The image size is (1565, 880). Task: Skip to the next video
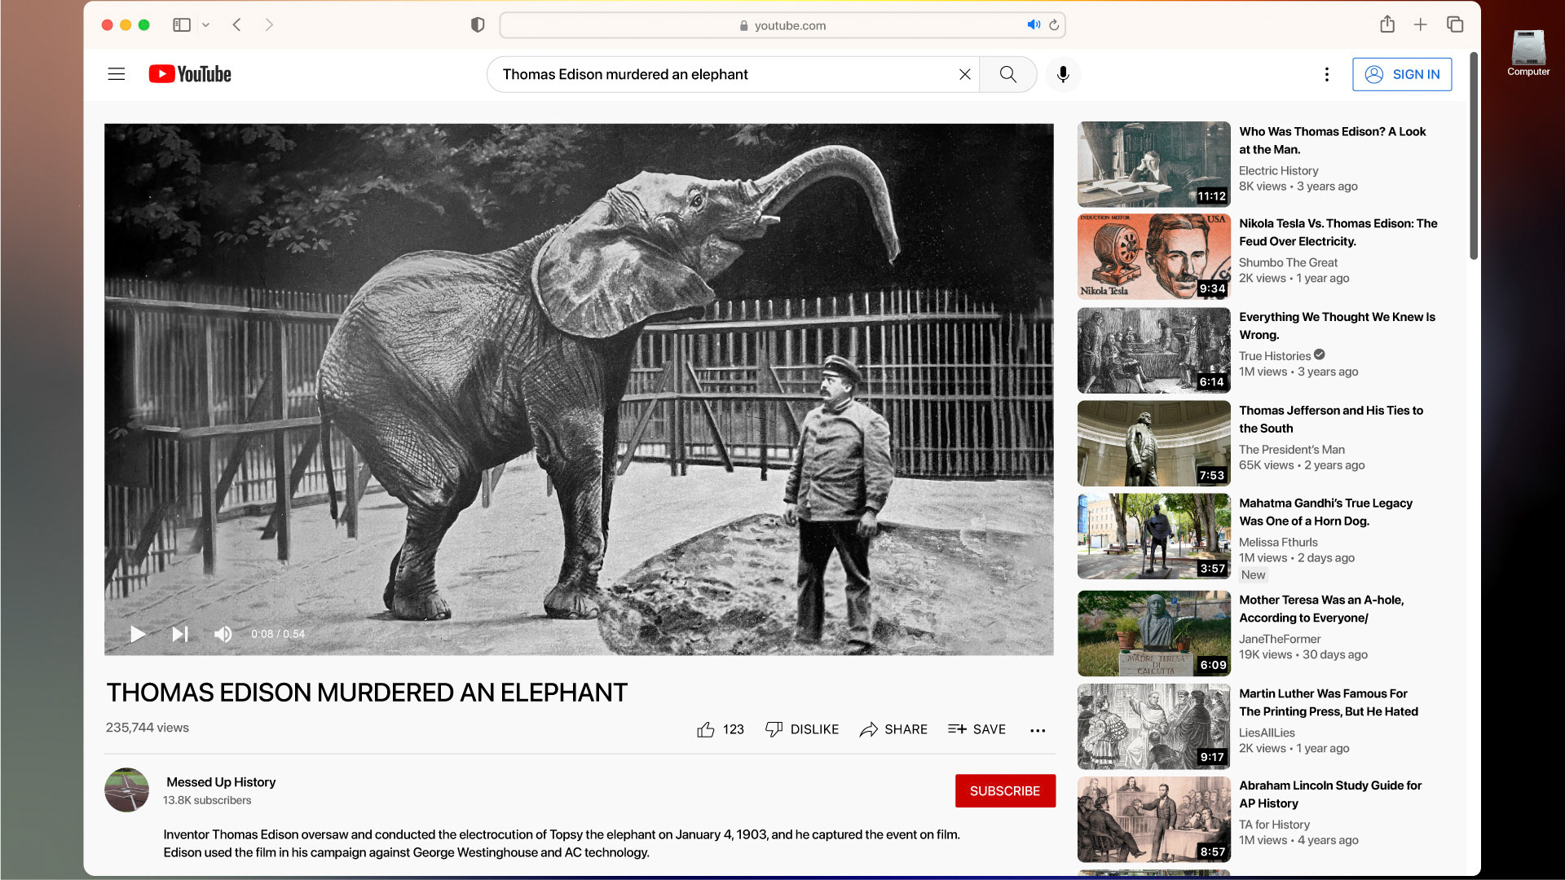click(x=180, y=634)
